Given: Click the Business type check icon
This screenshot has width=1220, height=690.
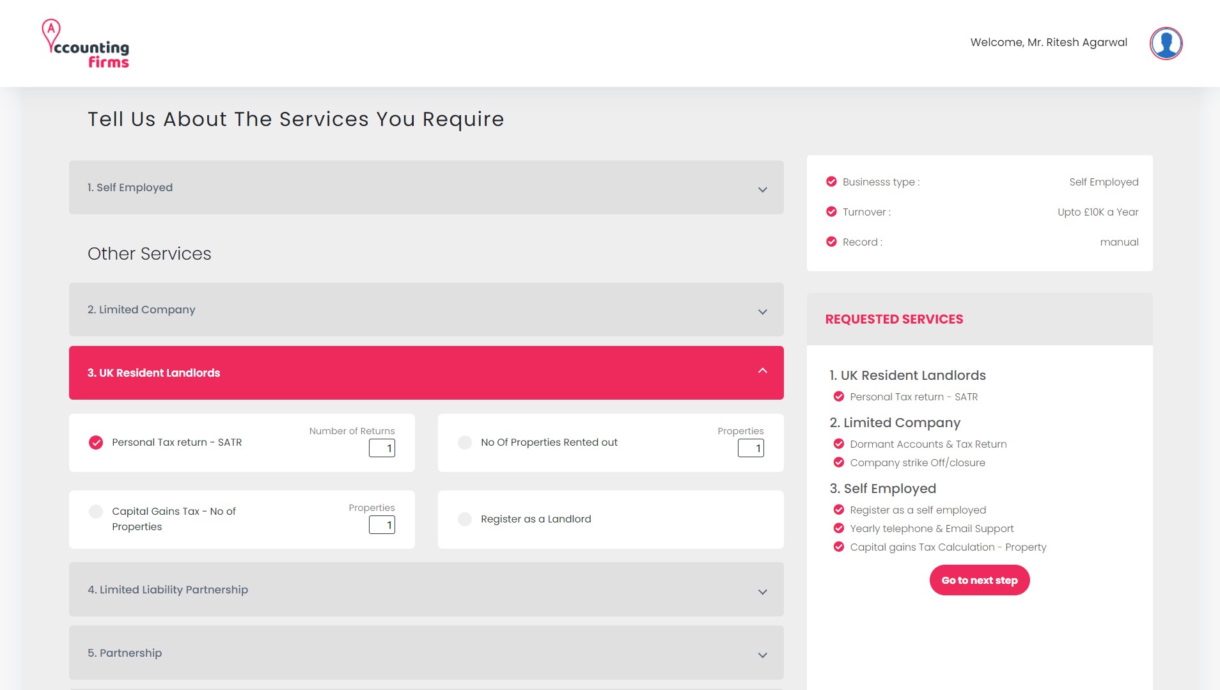Looking at the screenshot, I should (831, 182).
